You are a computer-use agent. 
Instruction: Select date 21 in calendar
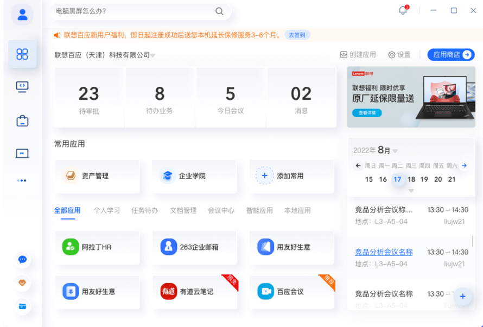pyautogui.click(x=452, y=179)
